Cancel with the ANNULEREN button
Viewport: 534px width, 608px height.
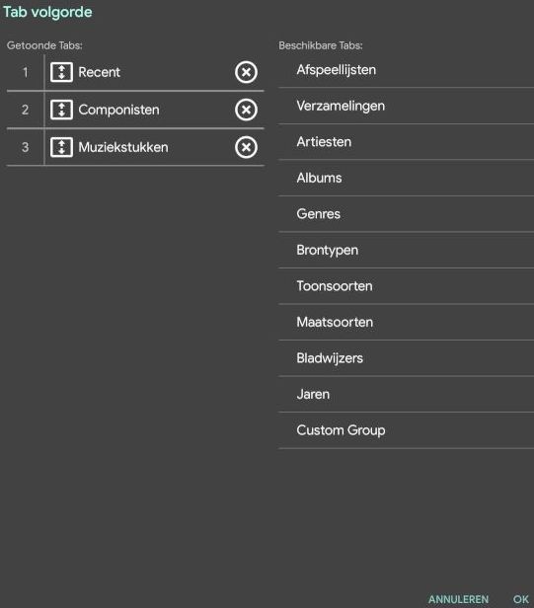tap(458, 599)
